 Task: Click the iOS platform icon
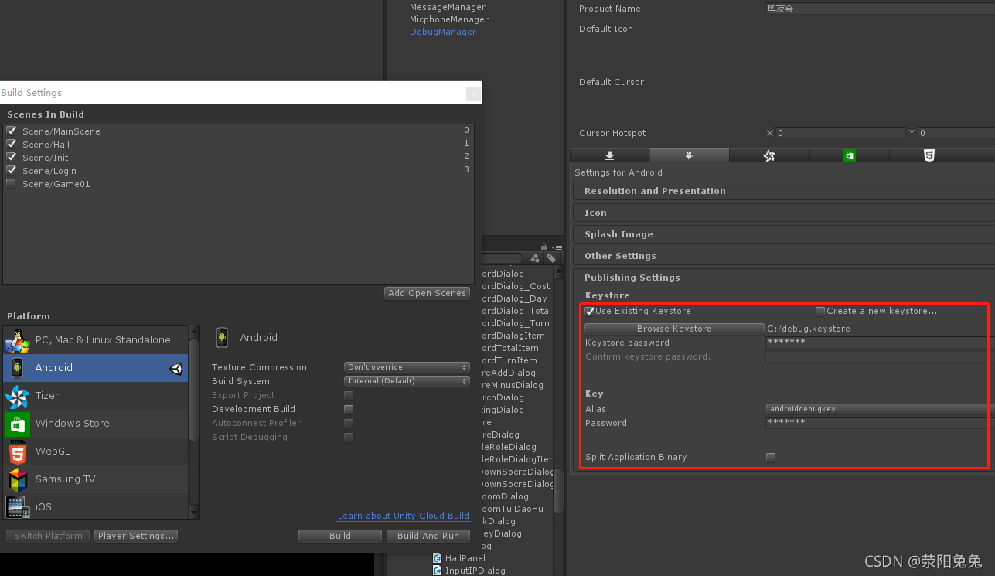click(17, 507)
